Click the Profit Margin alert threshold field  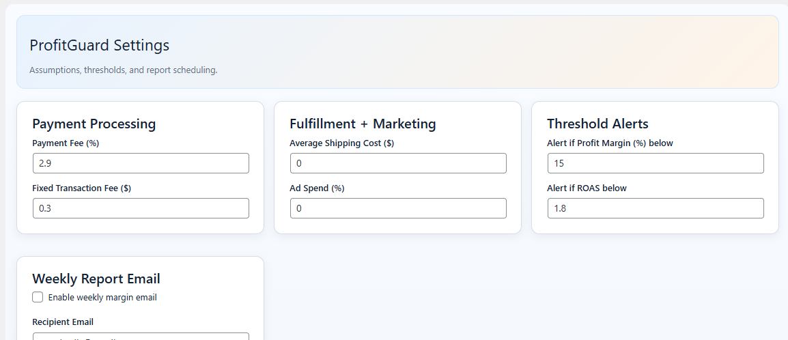(656, 163)
